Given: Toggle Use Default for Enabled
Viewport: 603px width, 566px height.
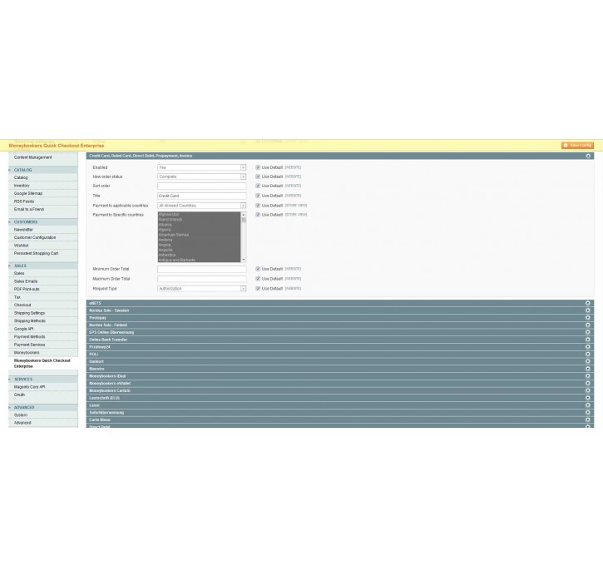Looking at the screenshot, I should pos(258,167).
